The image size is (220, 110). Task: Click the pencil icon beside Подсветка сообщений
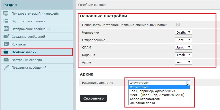pyautogui.click(x=6, y=68)
